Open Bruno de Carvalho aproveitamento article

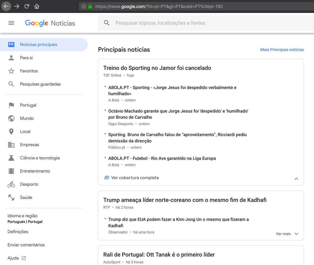(x=177, y=138)
